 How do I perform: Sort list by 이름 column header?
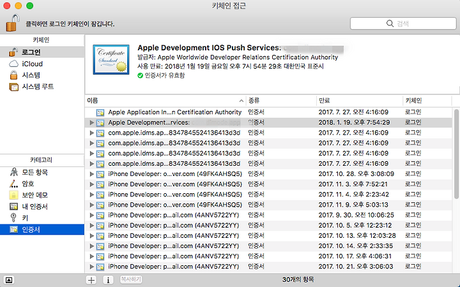pyautogui.click(x=165, y=101)
